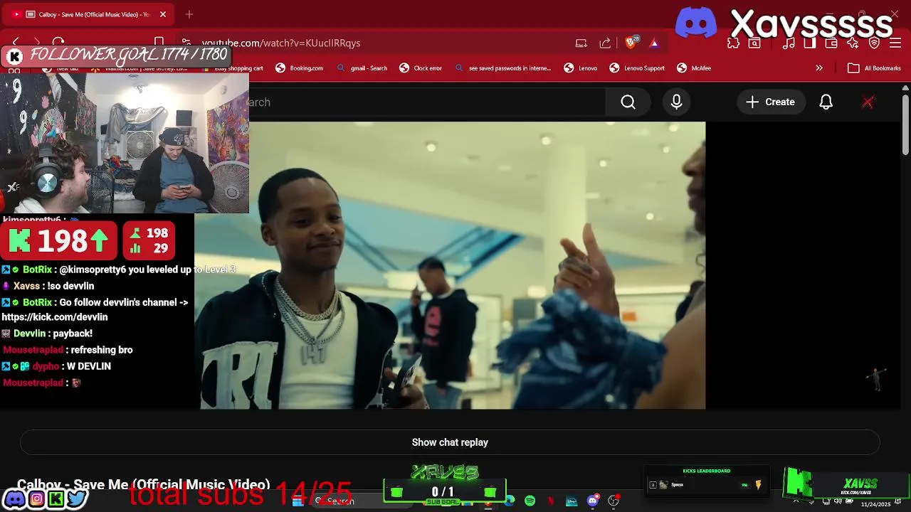The width and height of the screenshot is (911, 512).
Task: Click the page vertical scrollbar
Action: coord(905,124)
